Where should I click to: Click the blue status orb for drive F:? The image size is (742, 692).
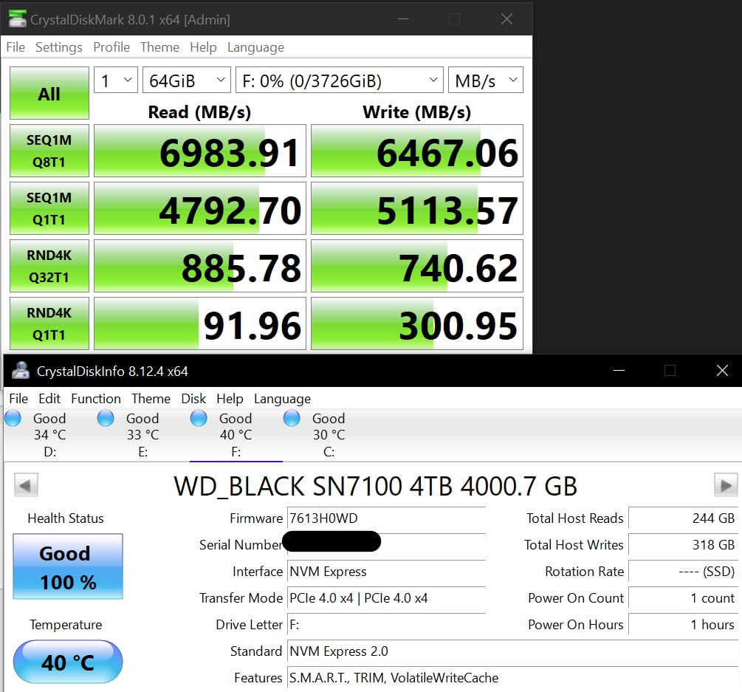pos(199,419)
